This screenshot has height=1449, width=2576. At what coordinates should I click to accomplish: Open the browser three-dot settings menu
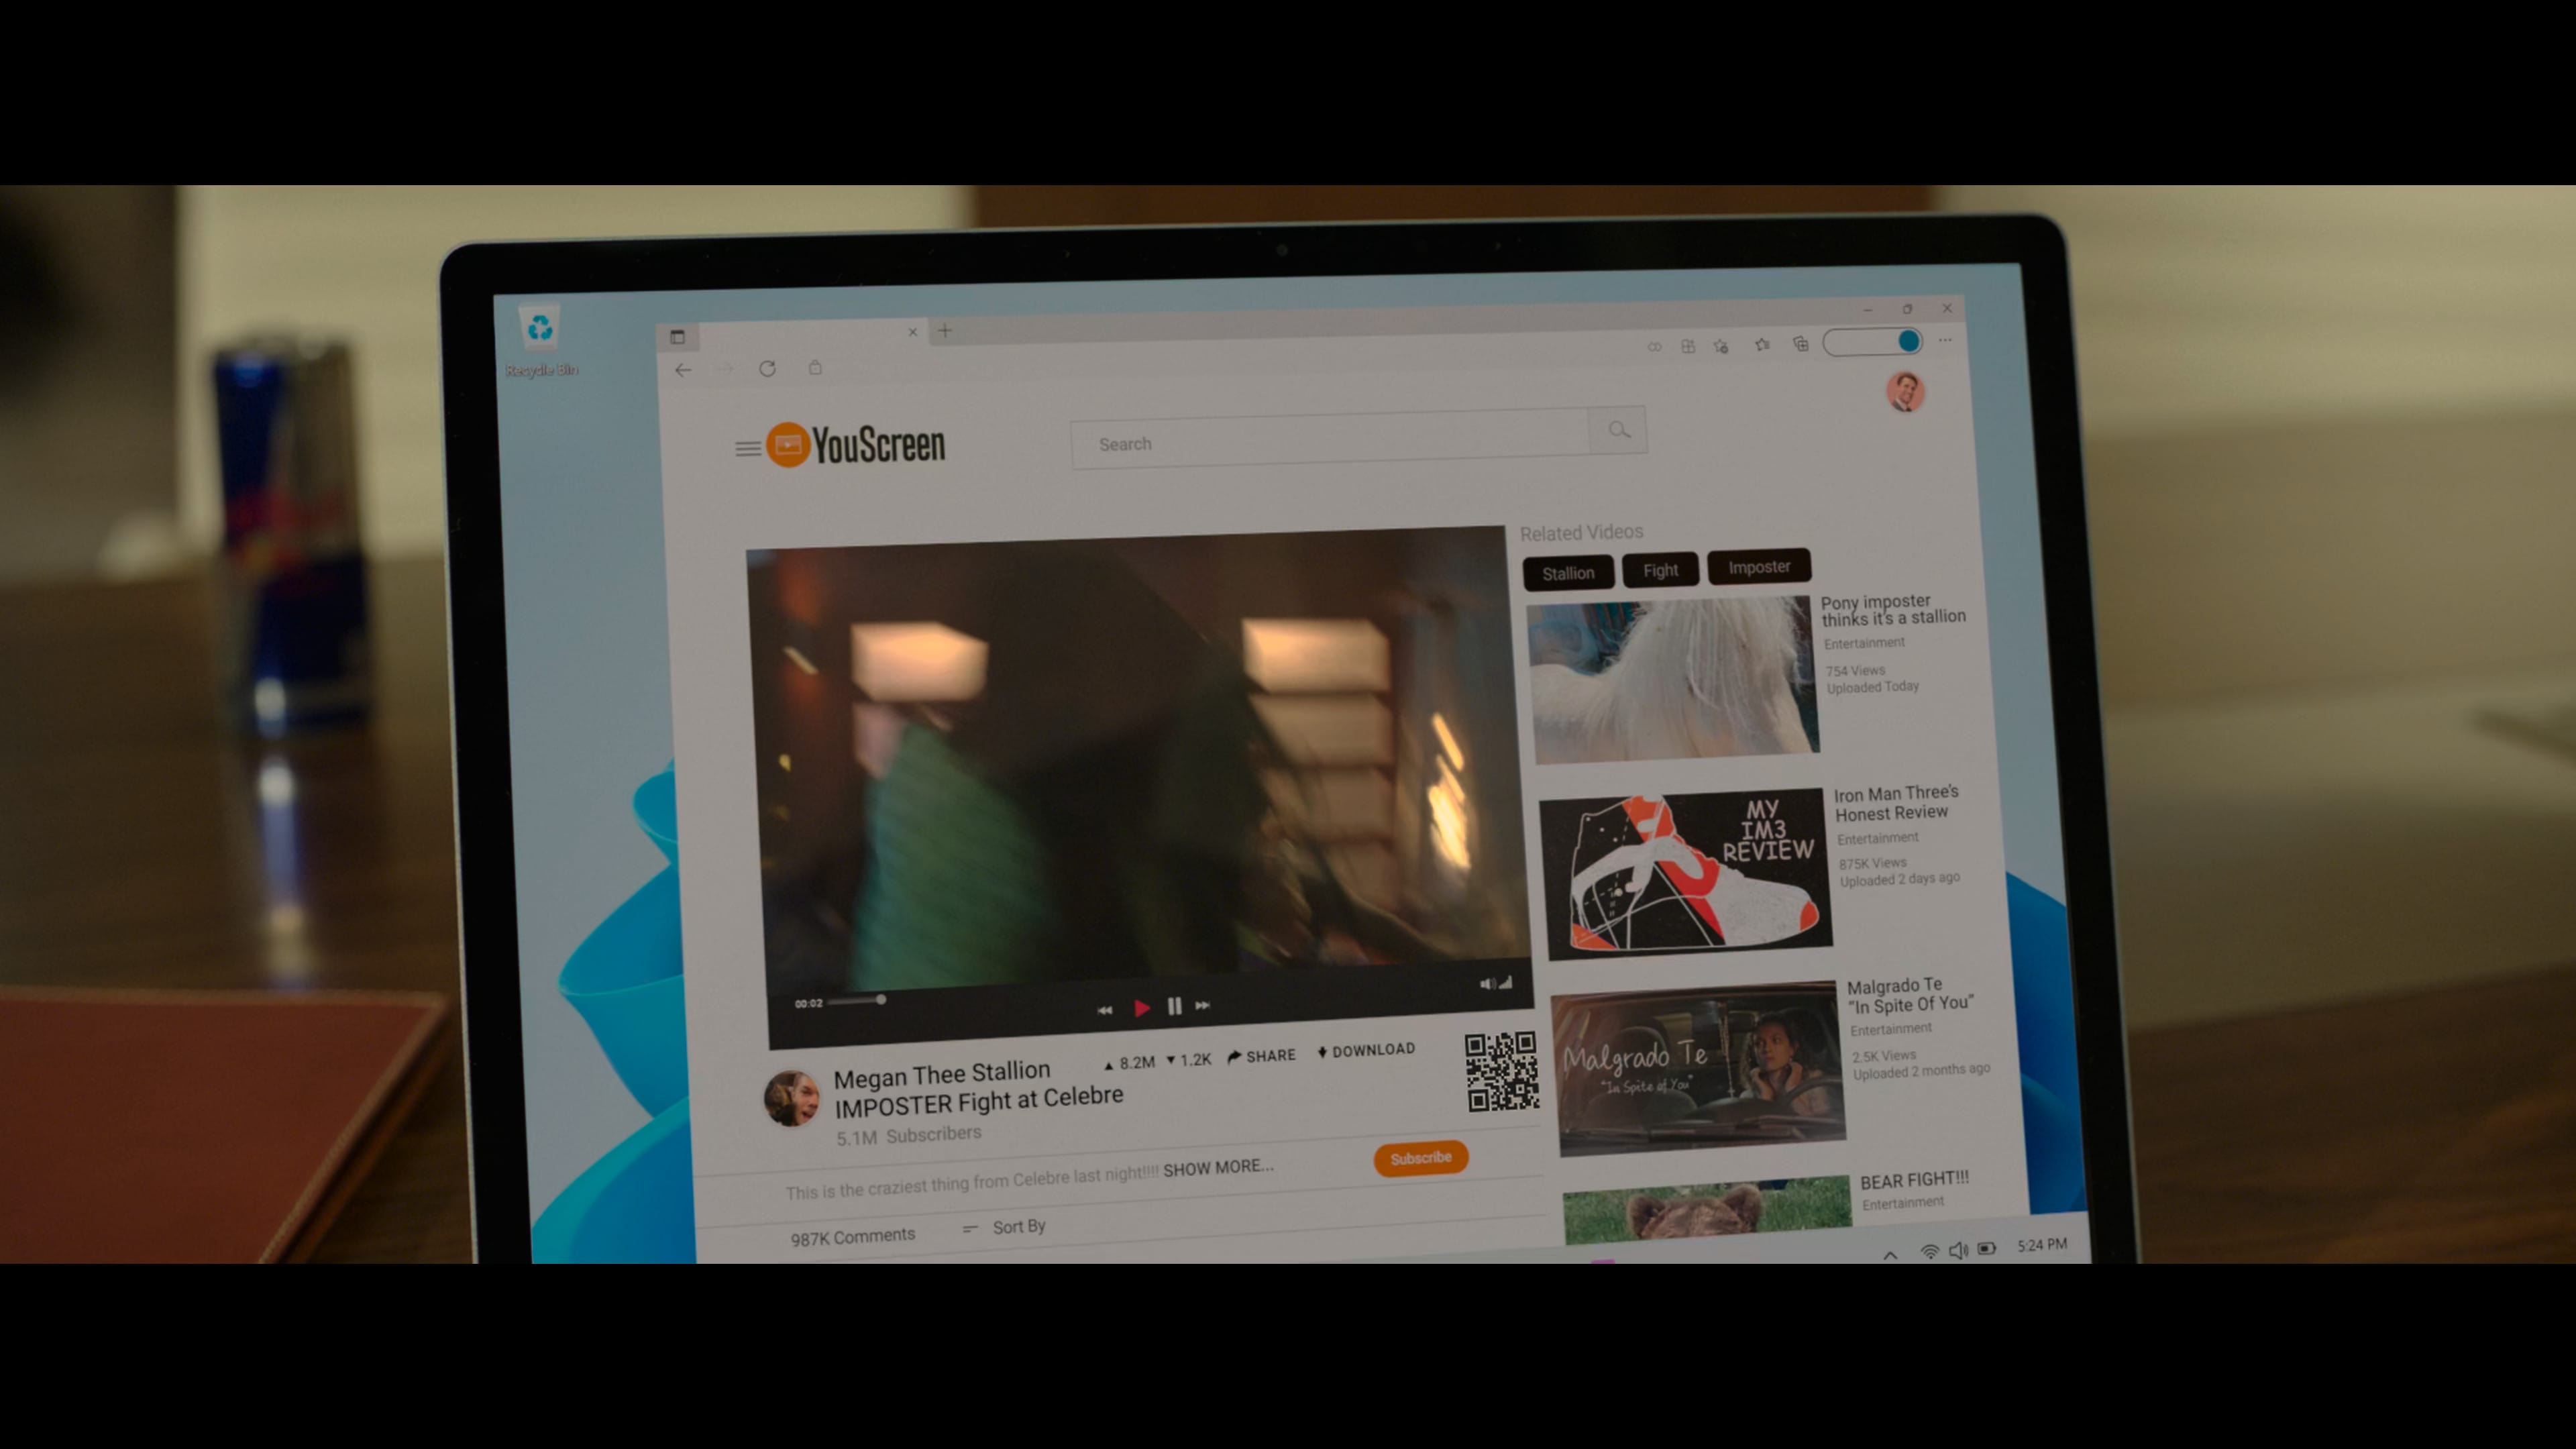(x=1945, y=340)
